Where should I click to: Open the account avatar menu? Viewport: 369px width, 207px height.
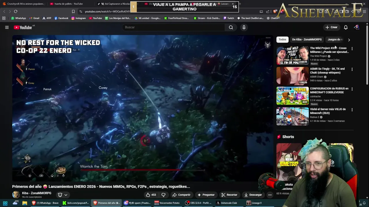(x=357, y=27)
